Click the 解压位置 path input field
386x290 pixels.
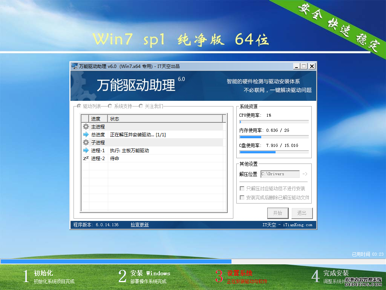(x=280, y=174)
